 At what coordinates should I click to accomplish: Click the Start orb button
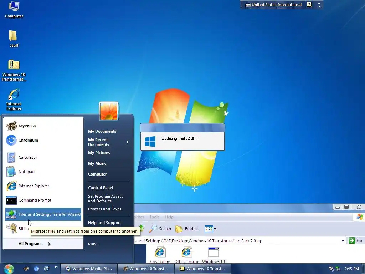[9, 269]
